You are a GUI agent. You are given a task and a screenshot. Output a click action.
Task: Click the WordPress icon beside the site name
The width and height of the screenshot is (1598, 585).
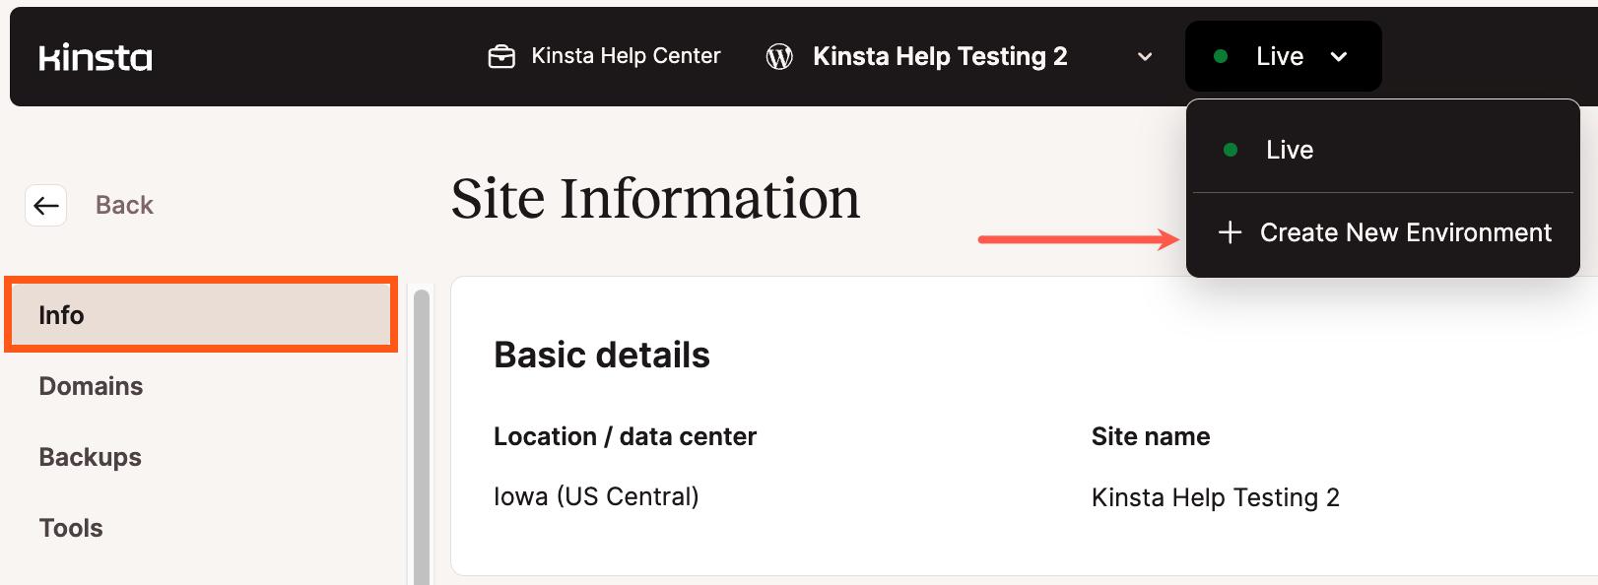pyautogui.click(x=779, y=56)
